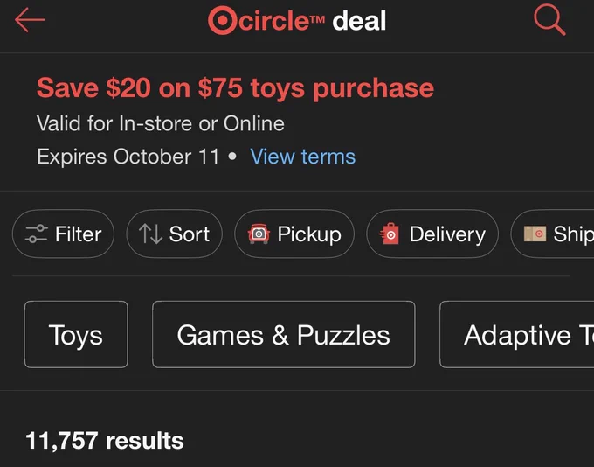Select the Toys category
This screenshot has width=594, height=467.
(76, 335)
